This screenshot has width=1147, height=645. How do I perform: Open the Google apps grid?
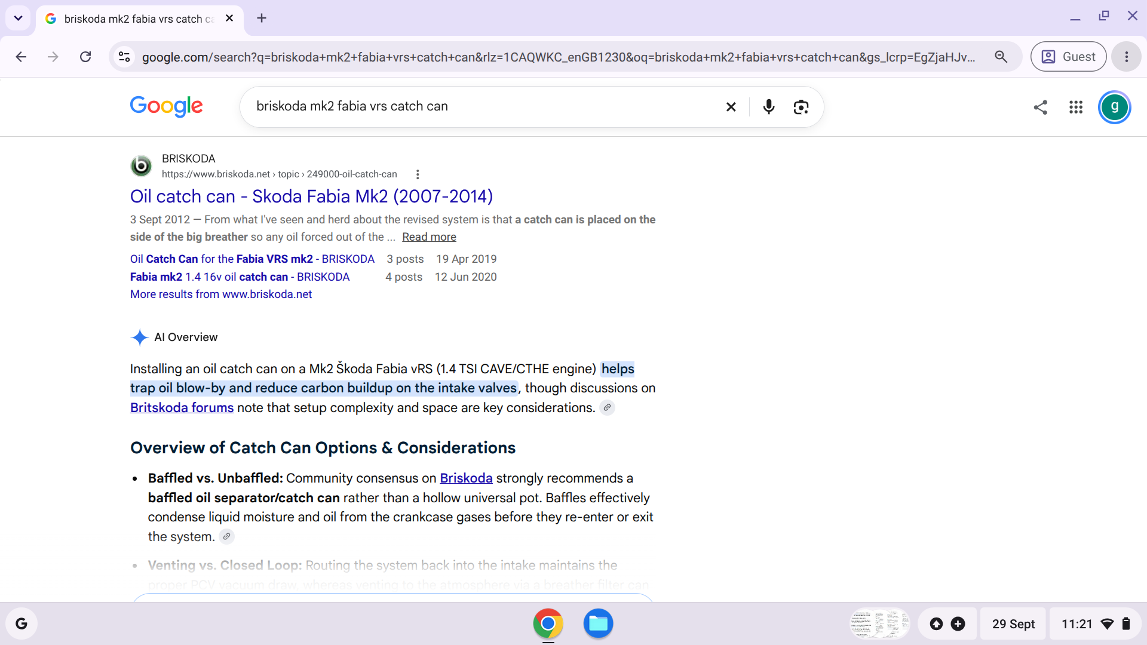tap(1076, 107)
